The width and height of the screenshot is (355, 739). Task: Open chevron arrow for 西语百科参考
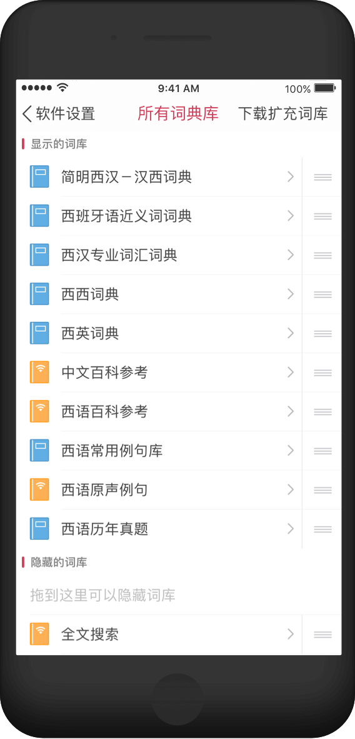[291, 411]
